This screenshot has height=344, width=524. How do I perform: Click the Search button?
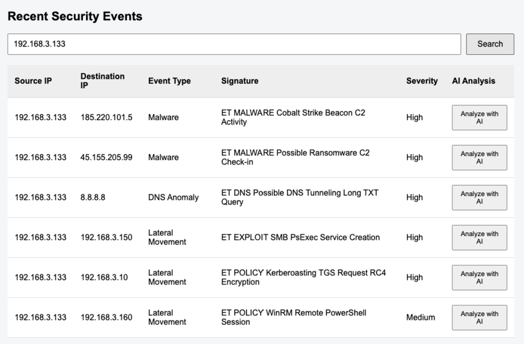coord(490,44)
